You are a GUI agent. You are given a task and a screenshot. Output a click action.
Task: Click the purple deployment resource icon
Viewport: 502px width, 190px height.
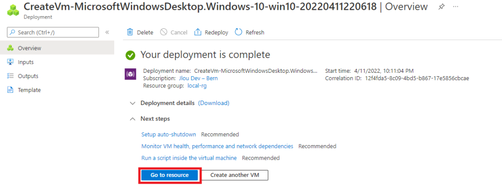[130, 74]
